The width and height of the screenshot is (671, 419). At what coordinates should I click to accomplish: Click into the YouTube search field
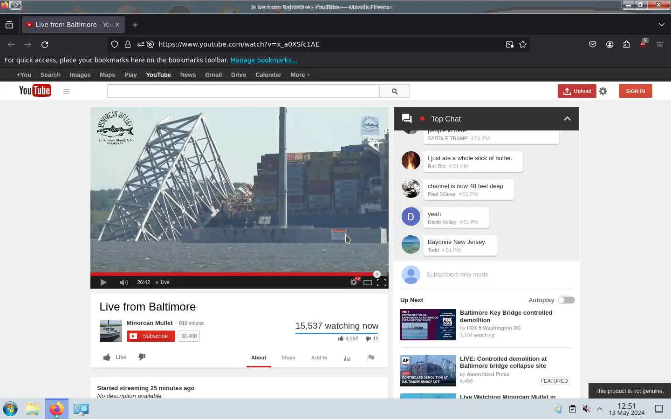click(243, 91)
